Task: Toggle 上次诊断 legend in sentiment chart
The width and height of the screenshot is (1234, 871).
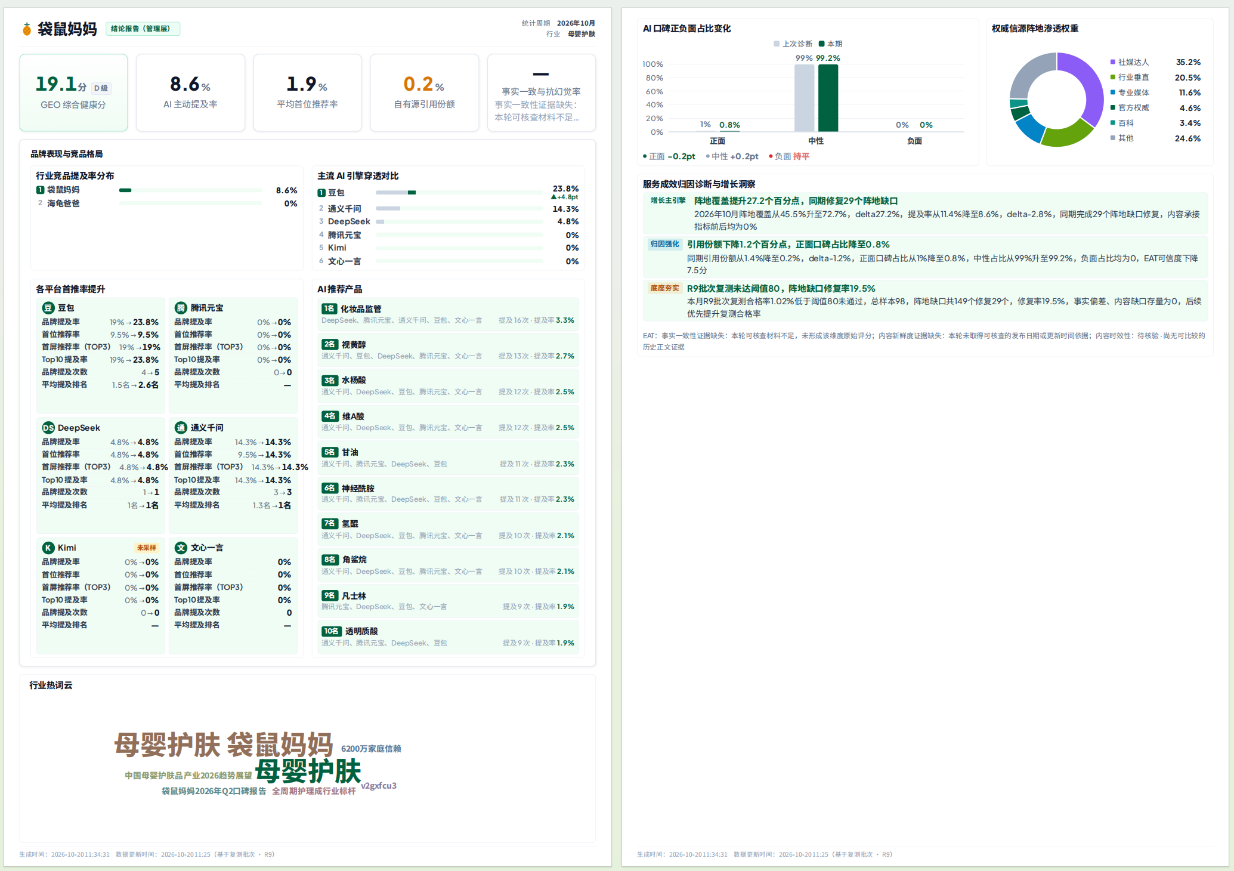Action: pos(793,44)
